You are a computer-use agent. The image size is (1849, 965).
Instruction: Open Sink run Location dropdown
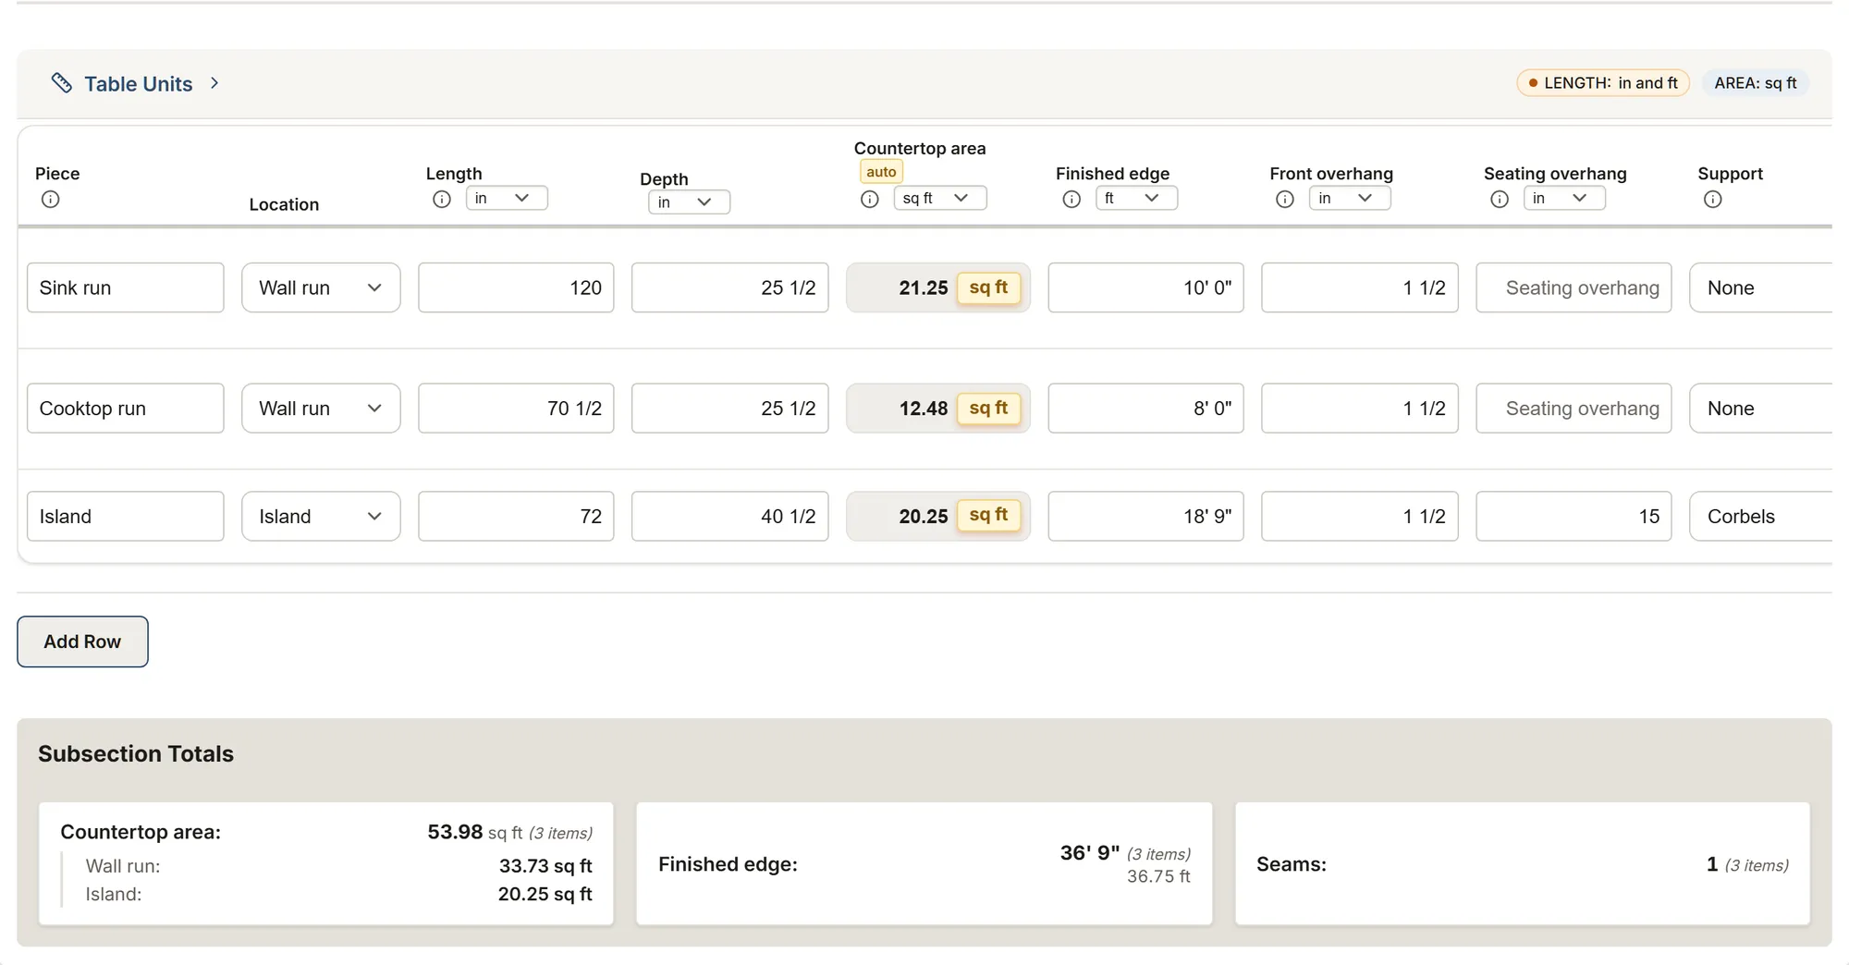(321, 287)
